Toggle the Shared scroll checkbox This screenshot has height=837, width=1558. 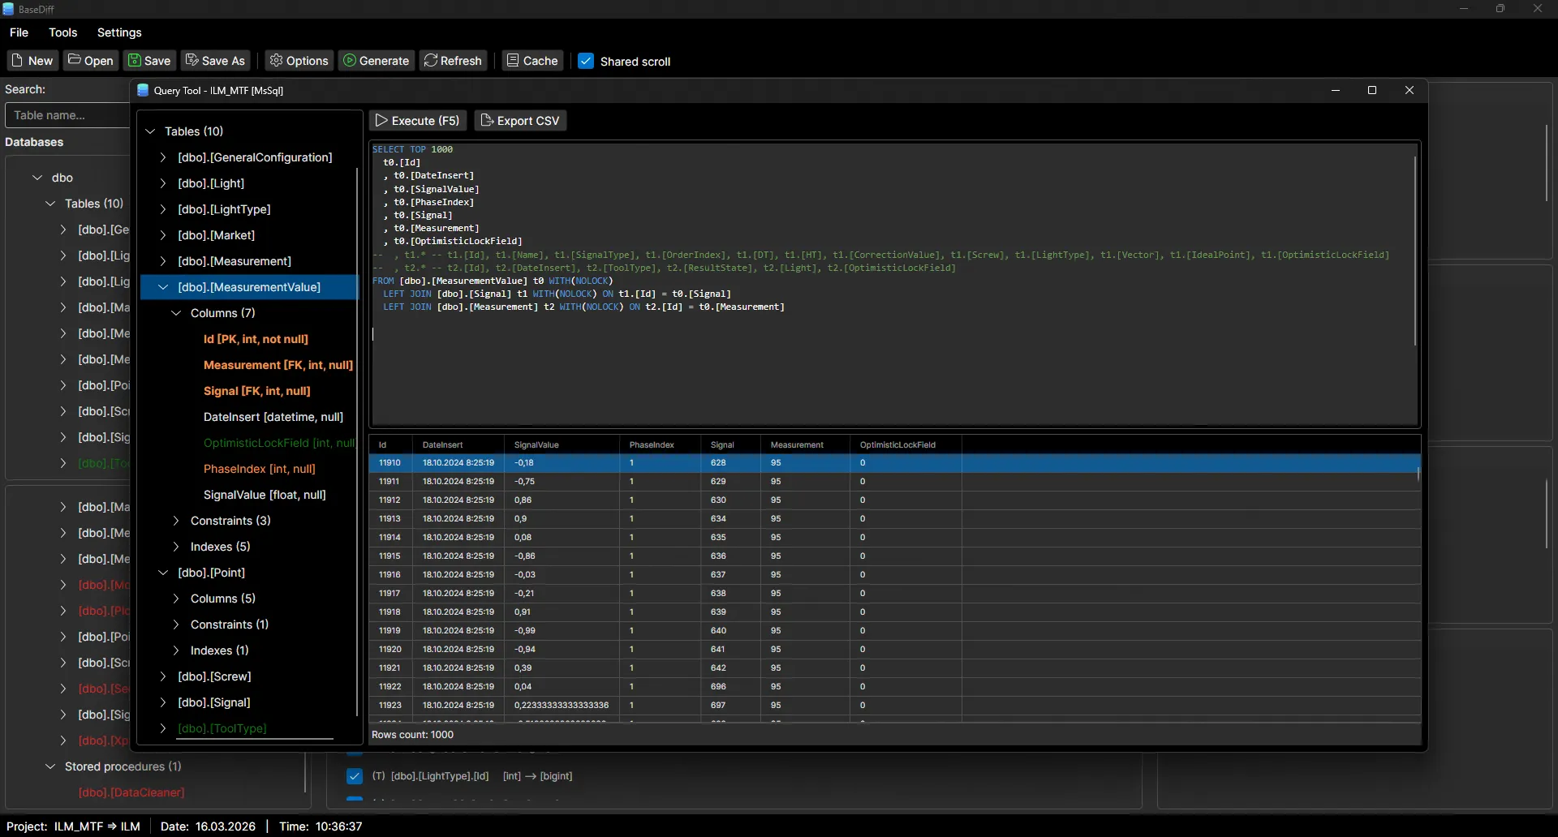click(587, 61)
